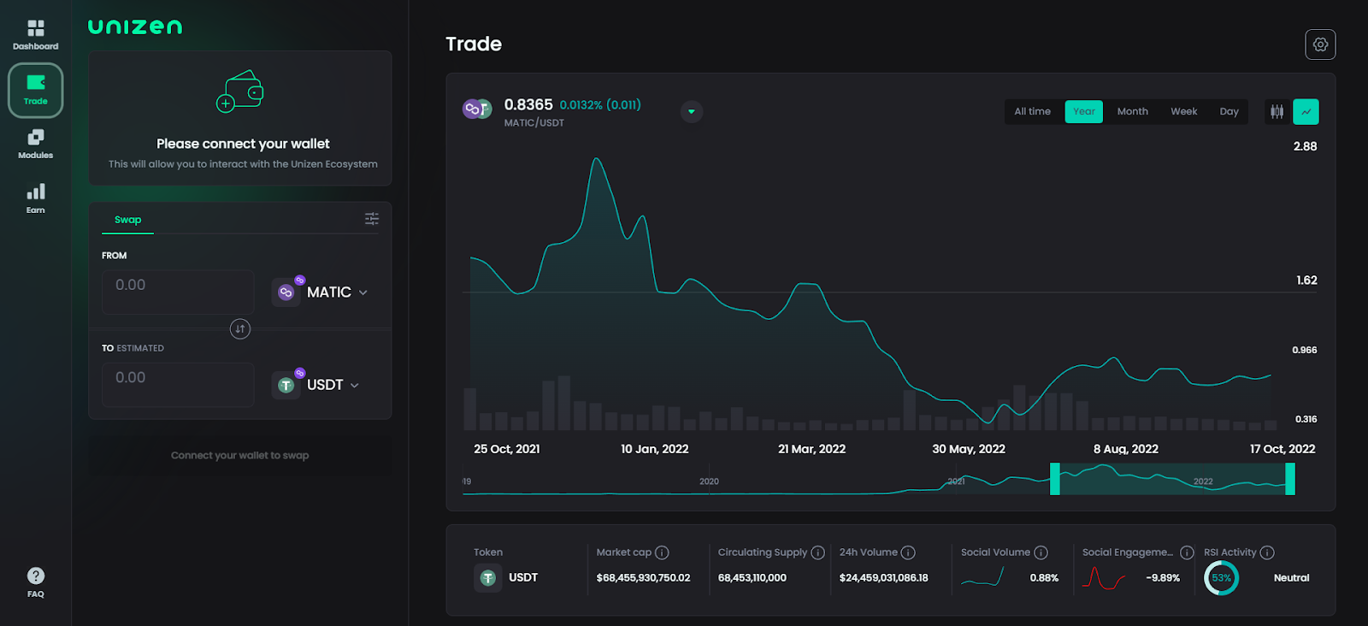Click the 17 Oct, 2022 axis label
Viewport: 1368px width, 626px height.
(x=1282, y=449)
